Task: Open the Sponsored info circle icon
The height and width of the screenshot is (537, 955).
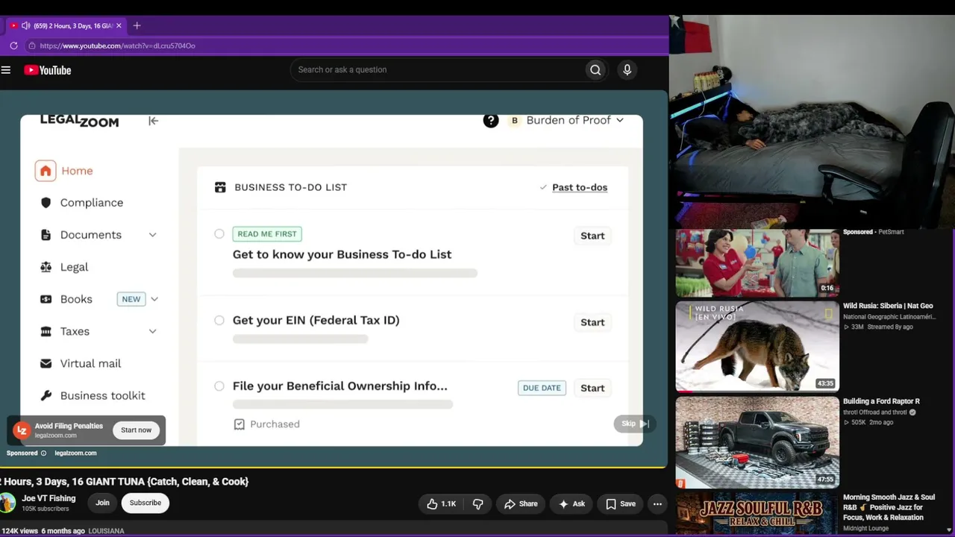Action: (x=43, y=453)
